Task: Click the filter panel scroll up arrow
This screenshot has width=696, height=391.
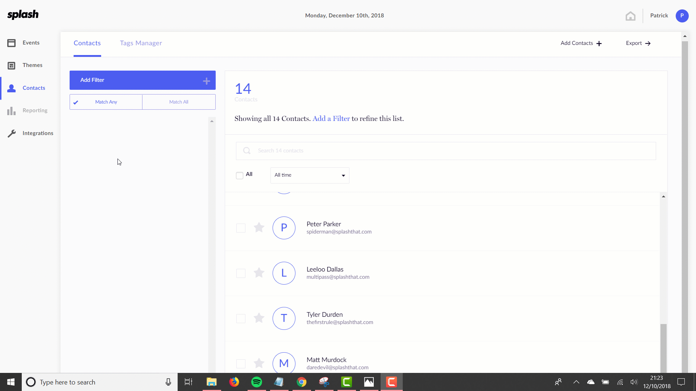Action: coord(212,121)
